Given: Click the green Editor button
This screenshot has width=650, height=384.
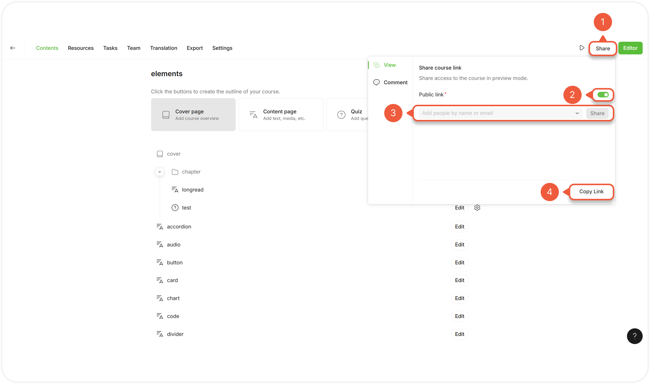Looking at the screenshot, I should click(x=630, y=48).
